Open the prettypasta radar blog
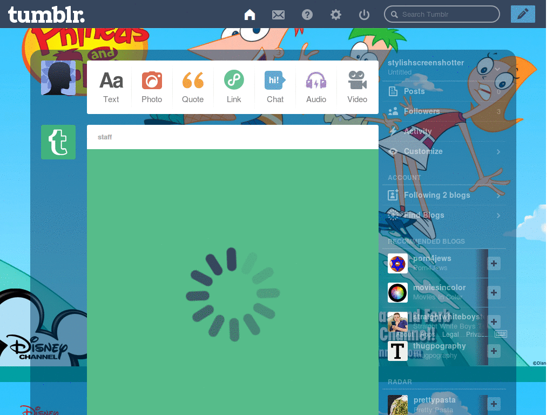 (x=434, y=400)
